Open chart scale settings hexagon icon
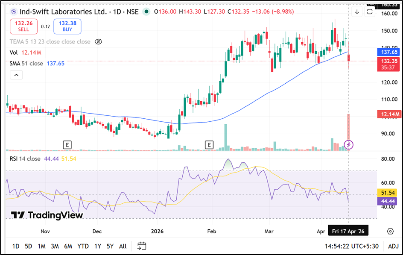Screen dimensions: 403x255 (x=390, y=231)
